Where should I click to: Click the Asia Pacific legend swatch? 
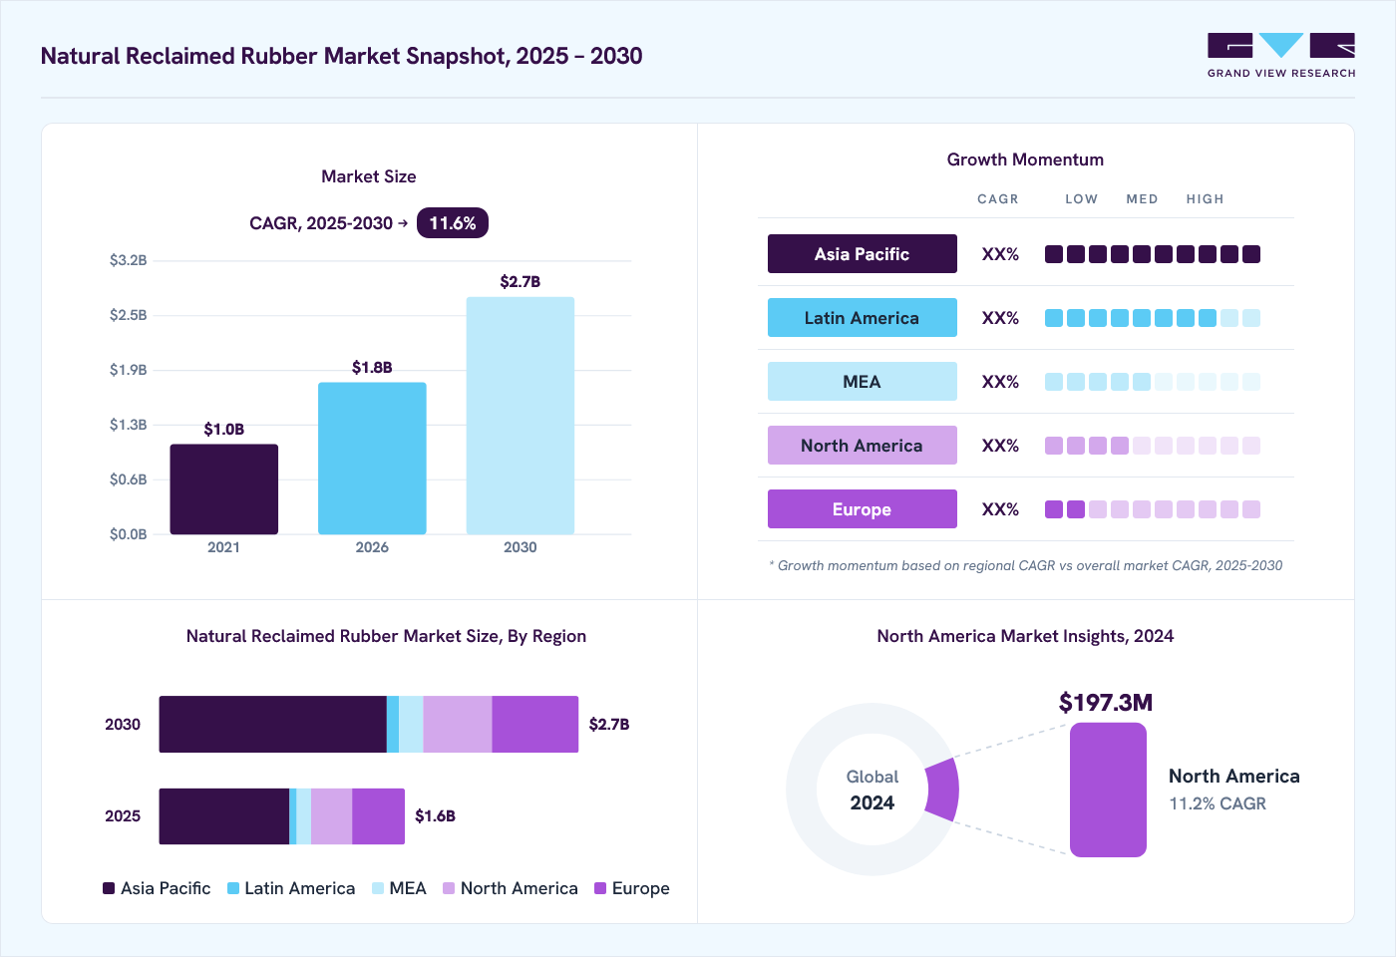pyautogui.click(x=109, y=888)
